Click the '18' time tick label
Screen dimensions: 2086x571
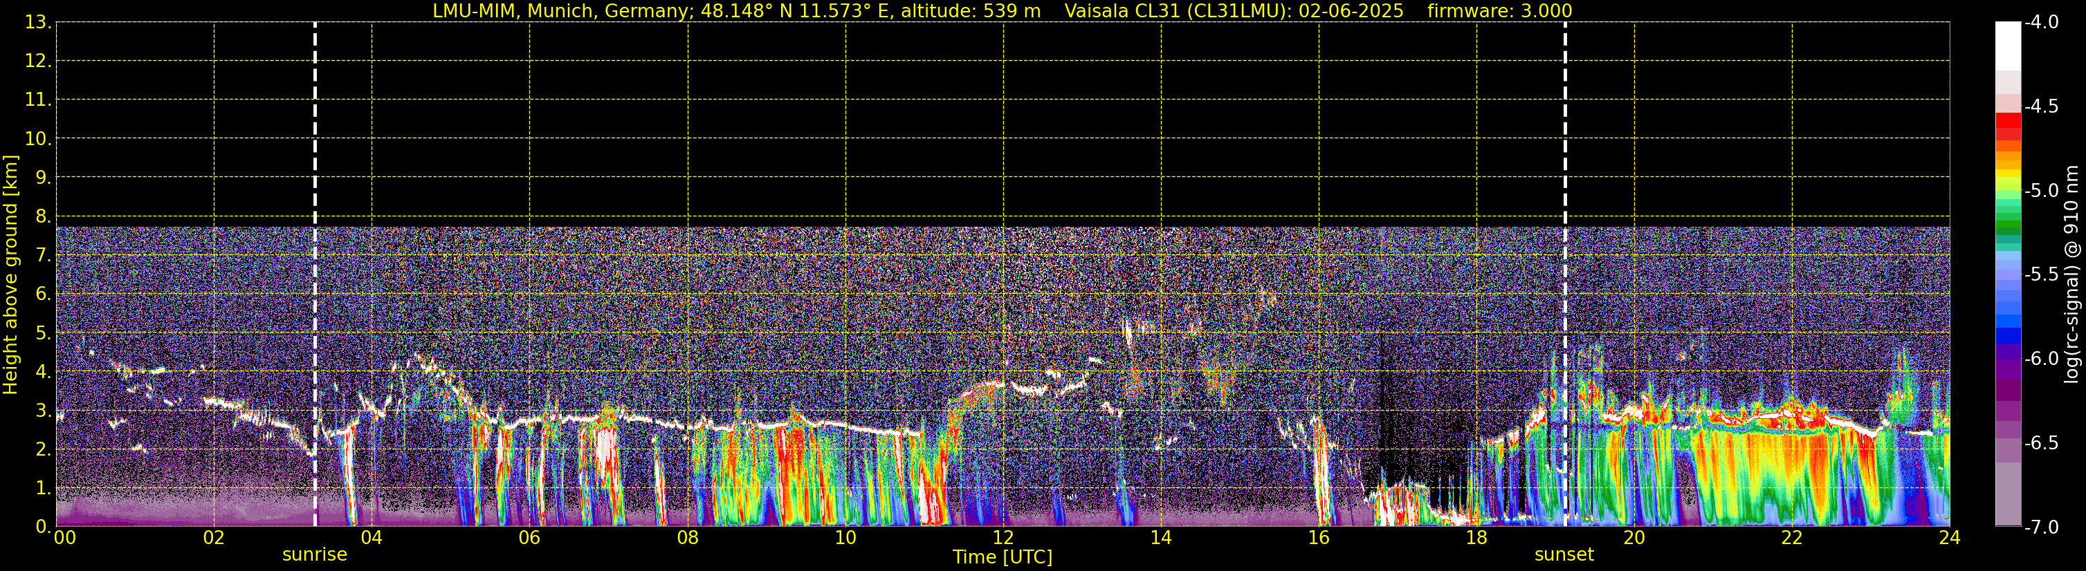[x=1477, y=538]
